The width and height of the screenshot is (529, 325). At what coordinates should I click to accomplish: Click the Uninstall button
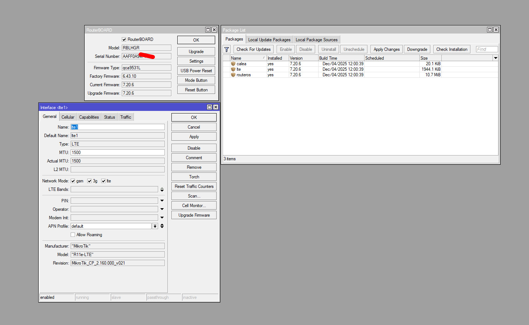click(329, 49)
